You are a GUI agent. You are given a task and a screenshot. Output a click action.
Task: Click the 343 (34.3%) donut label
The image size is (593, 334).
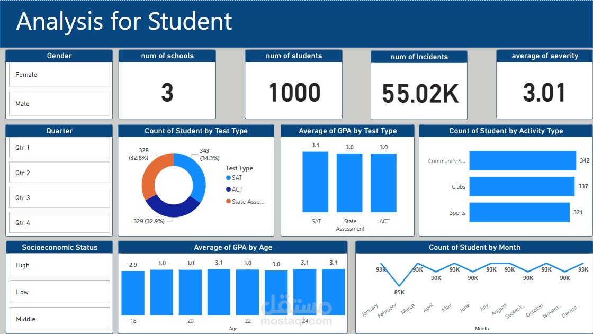click(210, 155)
